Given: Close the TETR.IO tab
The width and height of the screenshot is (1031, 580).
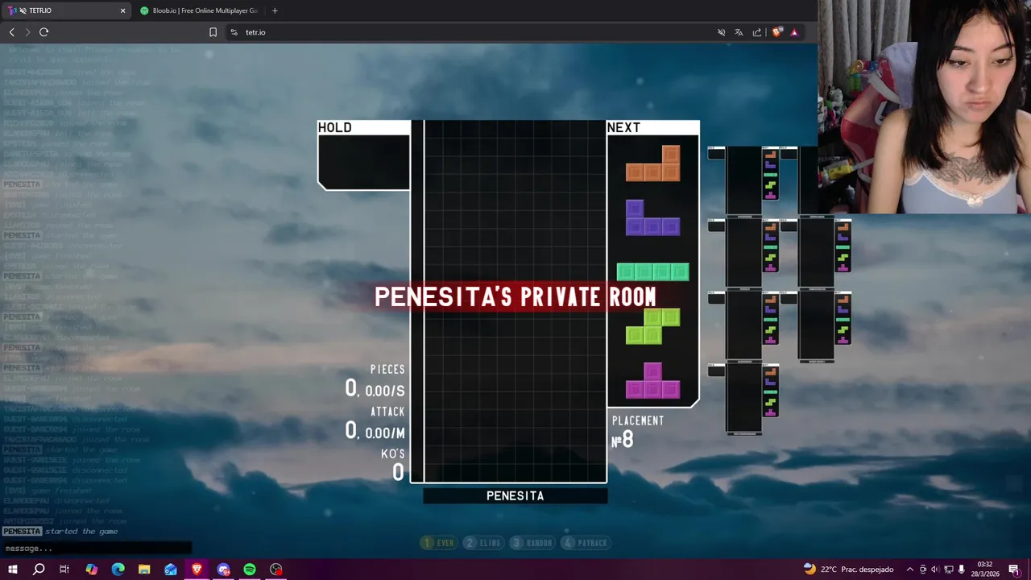Looking at the screenshot, I should [x=122, y=10].
